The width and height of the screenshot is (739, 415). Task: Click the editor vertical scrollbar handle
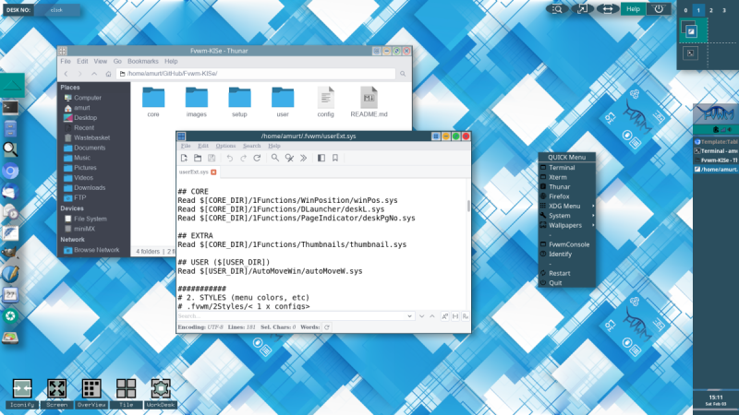click(x=468, y=206)
